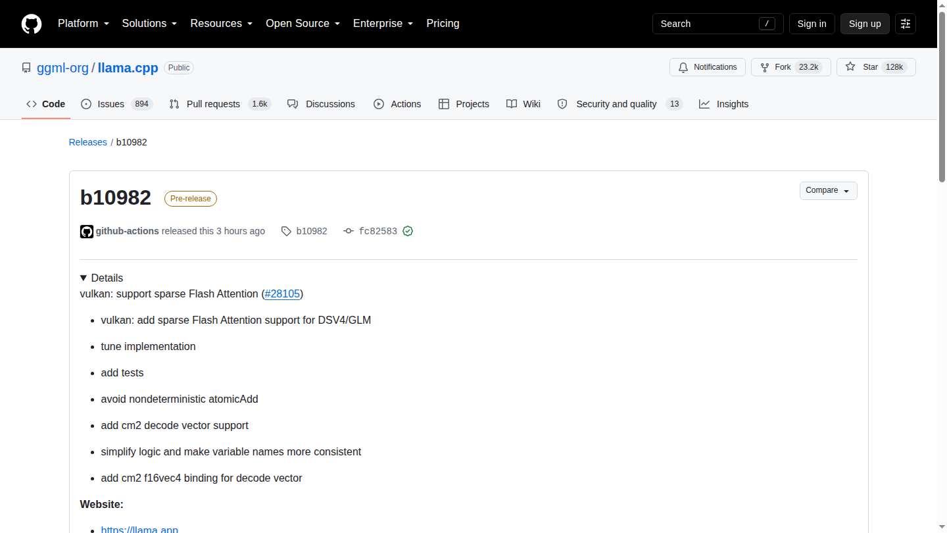Viewport: 947px width, 533px height.
Task: Expand the Open Source menu
Action: point(303,23)
